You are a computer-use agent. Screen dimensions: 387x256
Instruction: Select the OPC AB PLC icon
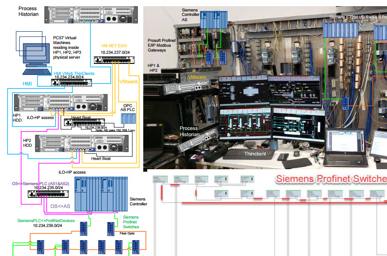pos(128,118)
